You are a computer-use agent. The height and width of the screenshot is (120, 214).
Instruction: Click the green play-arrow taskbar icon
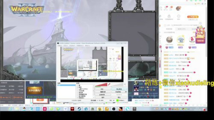click(59, 109)
